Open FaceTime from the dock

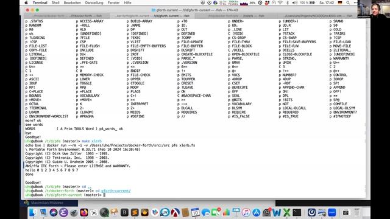(x=216, y=212)
